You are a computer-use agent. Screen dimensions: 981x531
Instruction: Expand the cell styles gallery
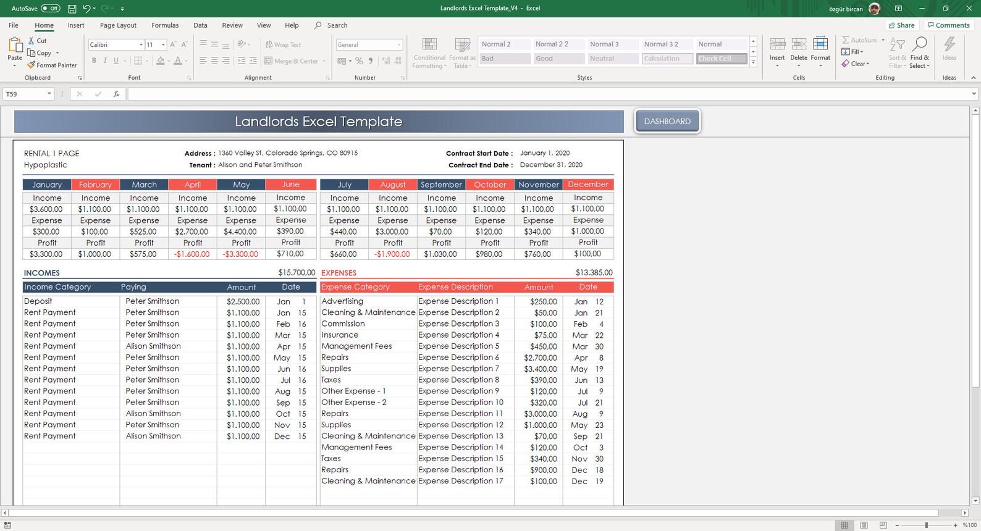coord(753,62)
